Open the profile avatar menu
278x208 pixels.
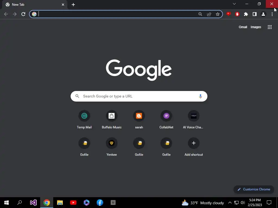(263, 14)
